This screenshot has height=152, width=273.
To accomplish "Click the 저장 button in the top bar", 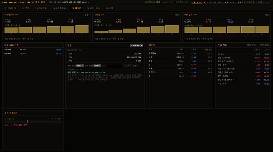I will point(260,2).
